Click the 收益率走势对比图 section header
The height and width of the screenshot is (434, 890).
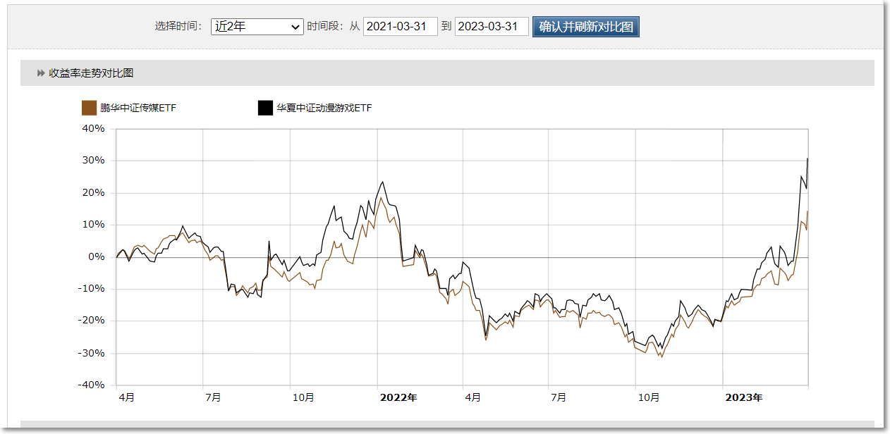[447, 73]
